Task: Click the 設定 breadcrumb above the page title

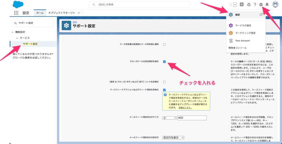Action: (75, 22)
